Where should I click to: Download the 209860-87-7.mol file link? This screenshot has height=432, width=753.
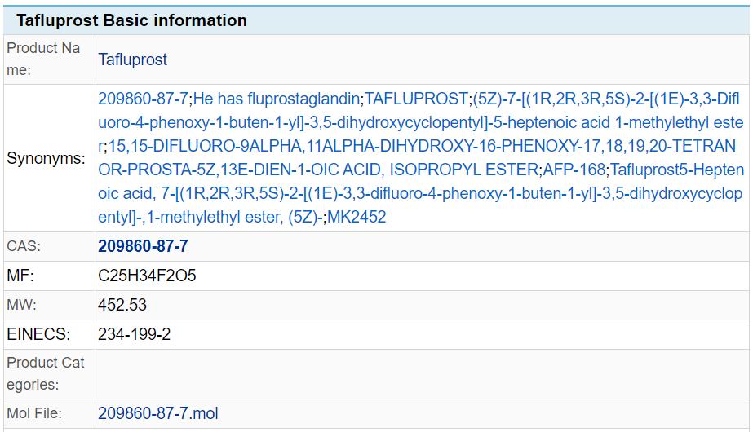pyautogui.click(x=157, y=413)
